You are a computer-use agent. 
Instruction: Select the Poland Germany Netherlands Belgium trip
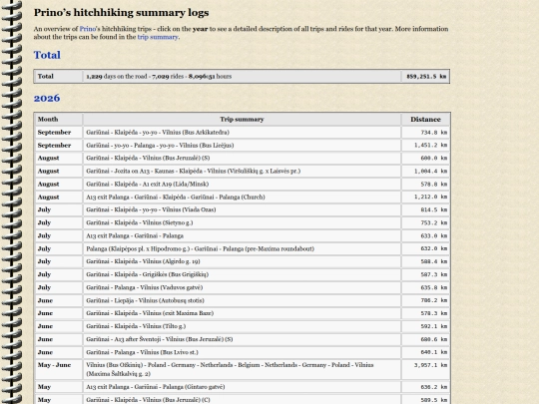242,370
